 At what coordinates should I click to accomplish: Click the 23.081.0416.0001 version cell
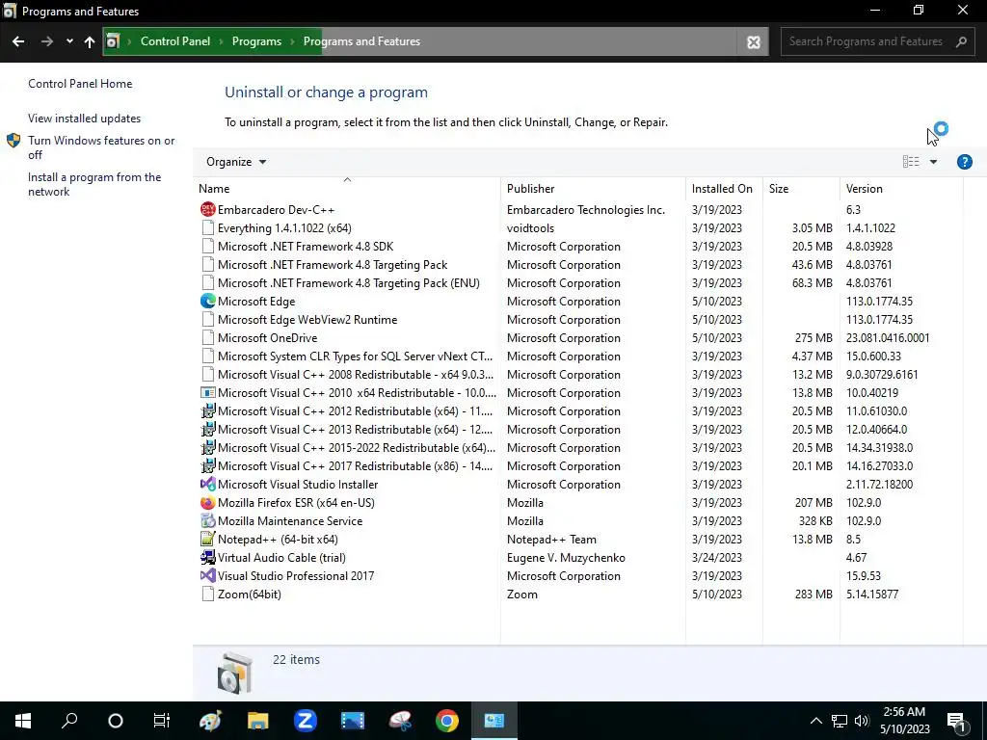point(888,338)
